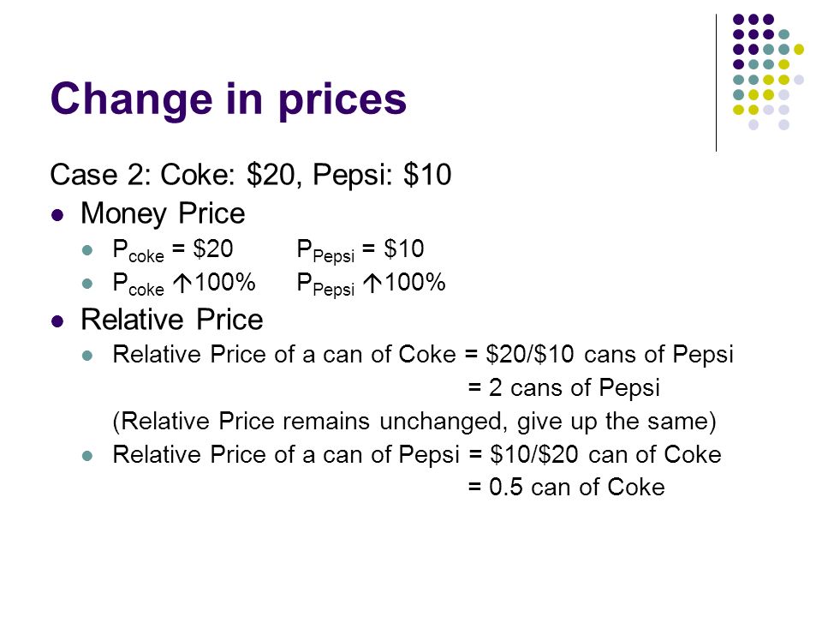Viewport: 822px width, 617px height.
Task: Click the '= 2 cans of Pepsi' line
Action: 563,389
